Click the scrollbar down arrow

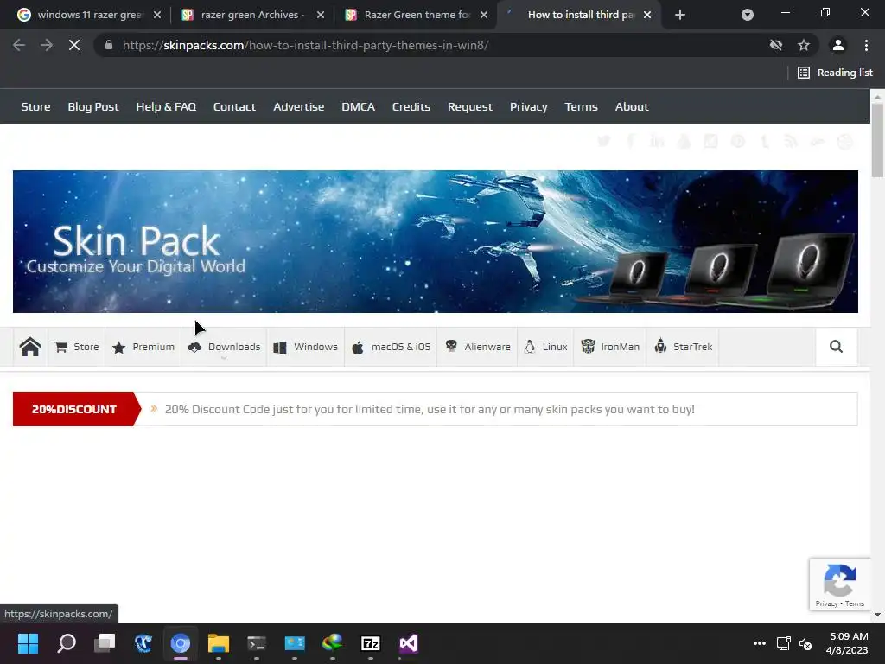click(x=877, y=615)
